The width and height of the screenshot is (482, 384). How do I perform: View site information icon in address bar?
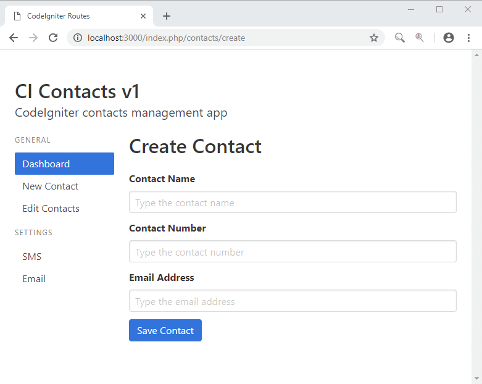click(77, 38)
